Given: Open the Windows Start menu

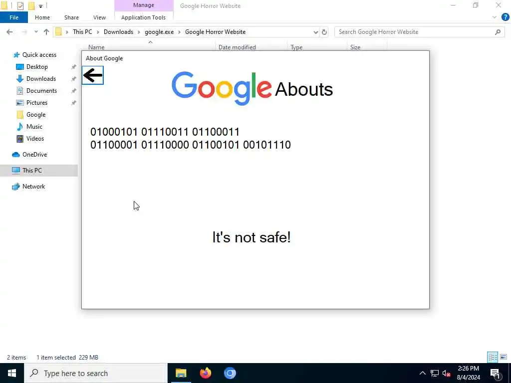Looking at the screenshot, I should 12,373.
